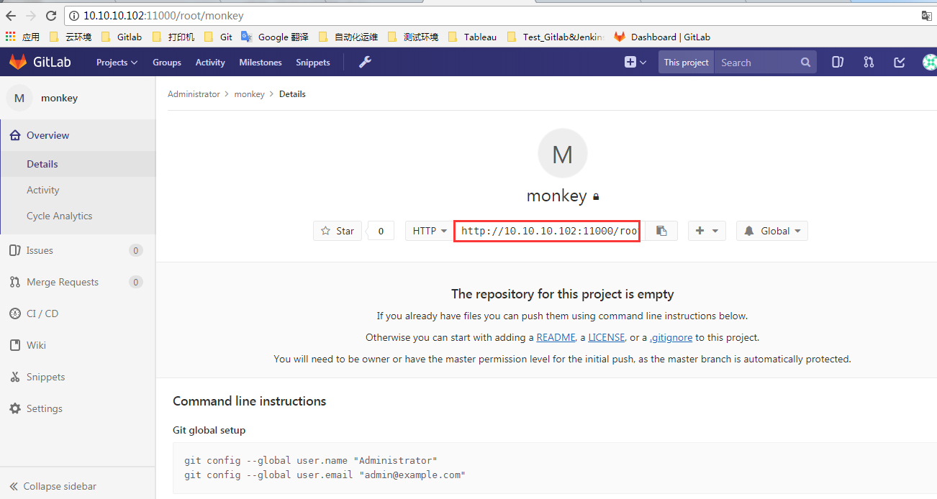
Task: Click the GitLab fox logo
Action: click(17, 62)
